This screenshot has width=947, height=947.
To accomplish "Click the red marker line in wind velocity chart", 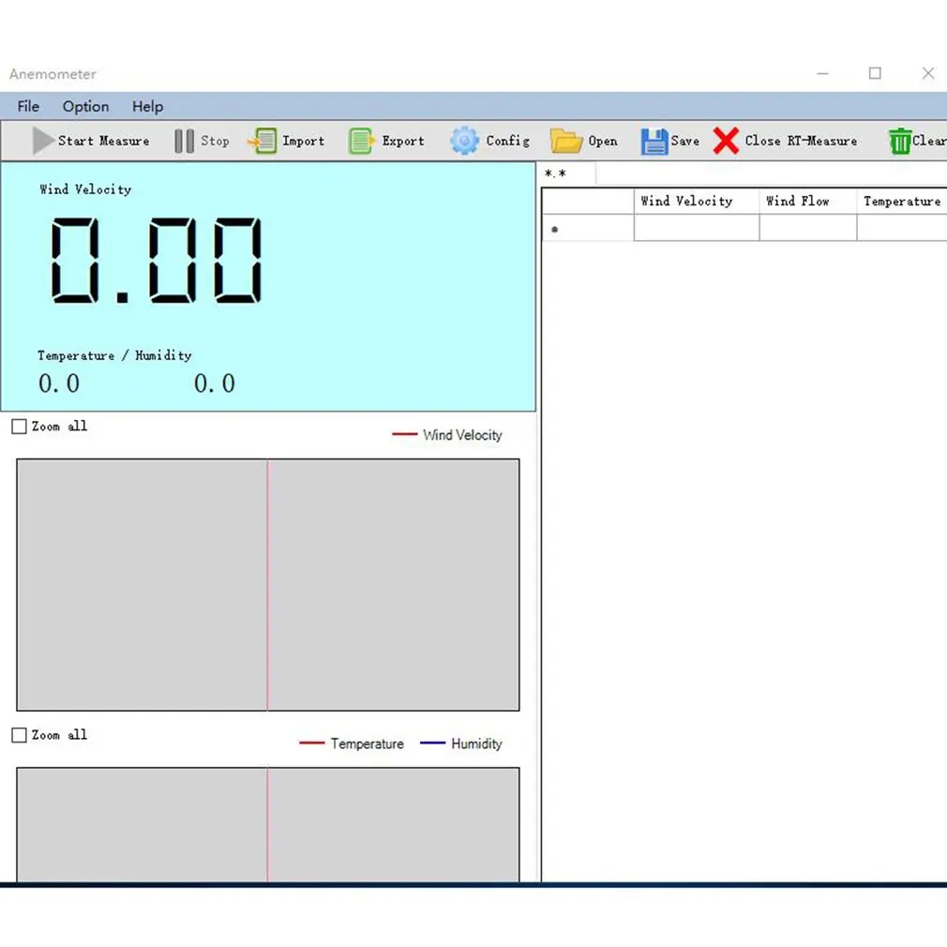I will tap(267, 585).
